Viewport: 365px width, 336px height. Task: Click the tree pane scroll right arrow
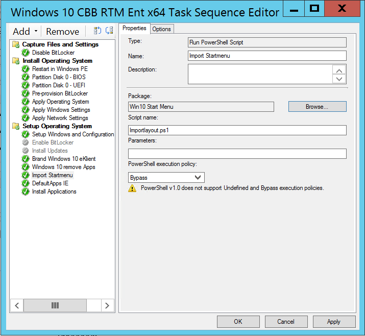107,305
